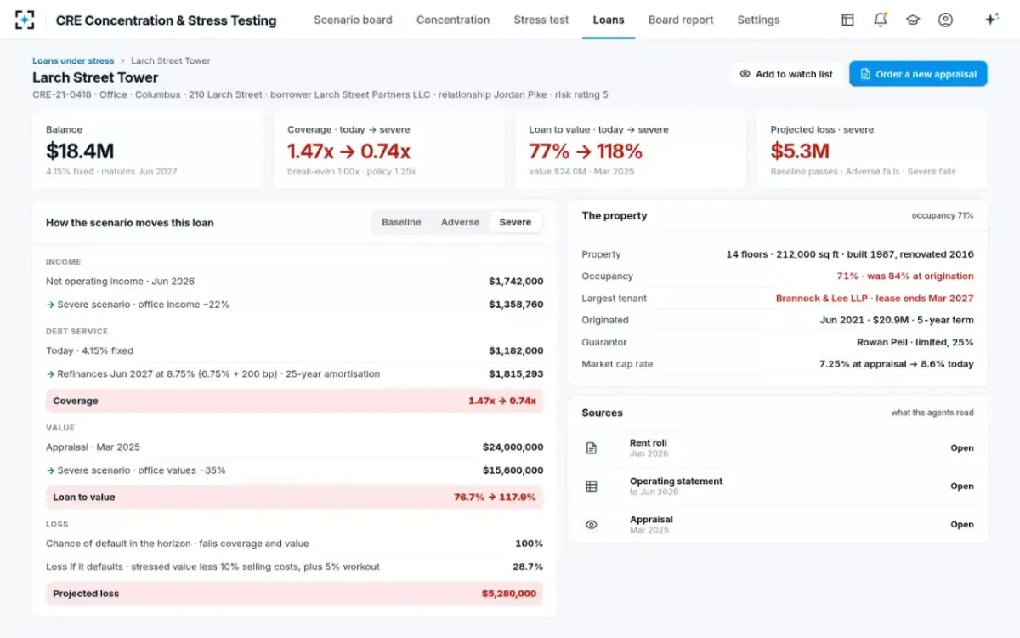Image resolution: width=1020 pixels, height=638 pixels.
Task: Select the highlighted Coverage row
Action: point(294,401)
